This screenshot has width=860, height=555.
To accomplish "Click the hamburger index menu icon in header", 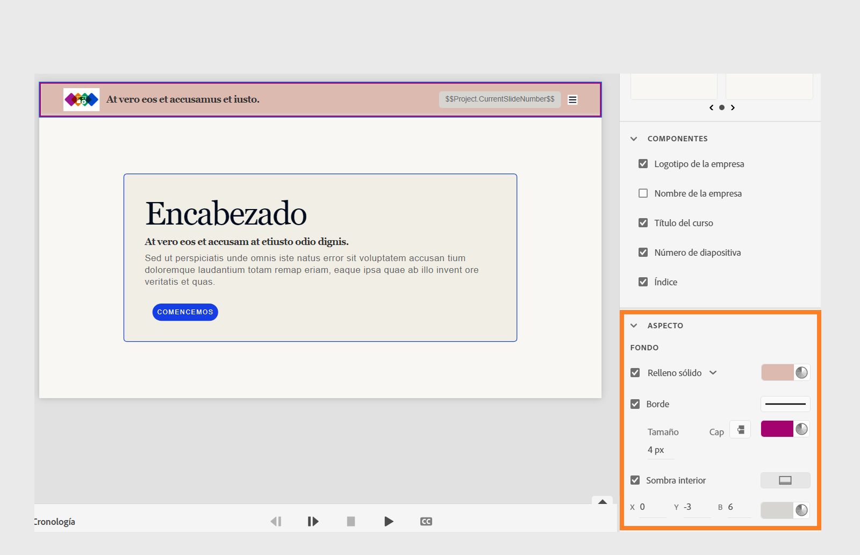I will [x=572, y=100].
